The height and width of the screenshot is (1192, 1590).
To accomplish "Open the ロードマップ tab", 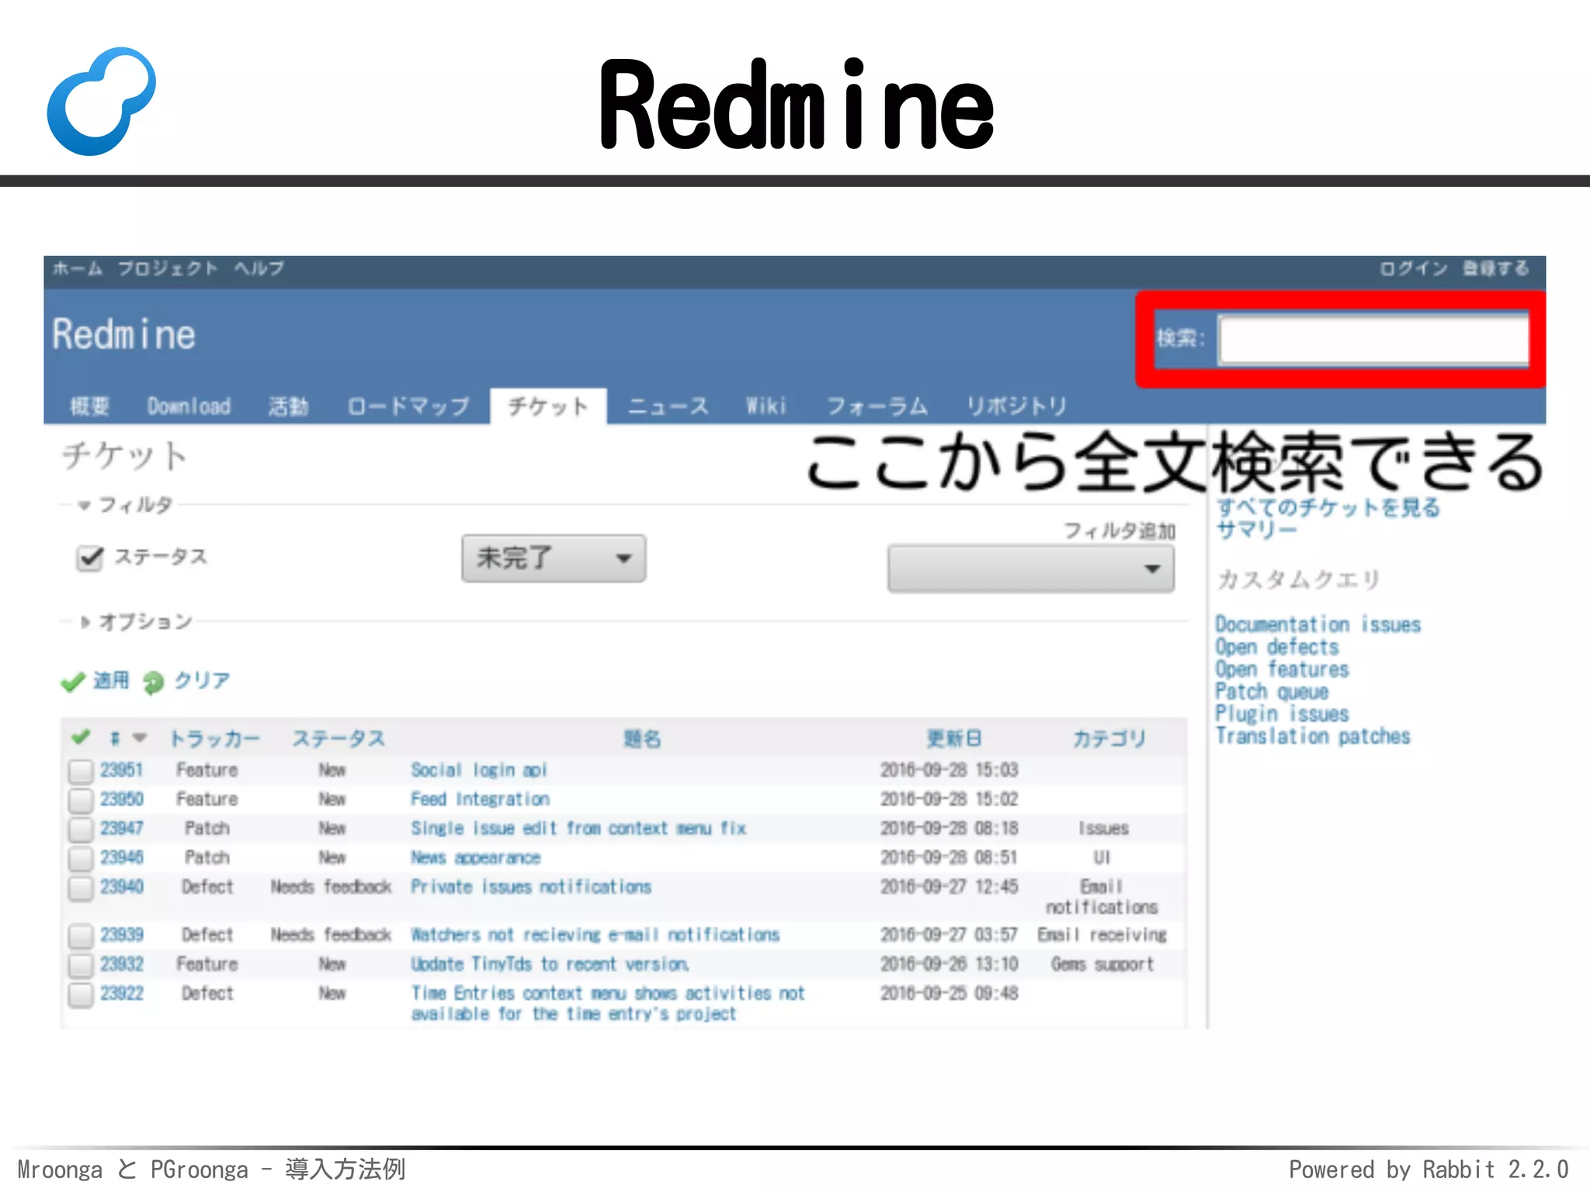I will 408,406.
